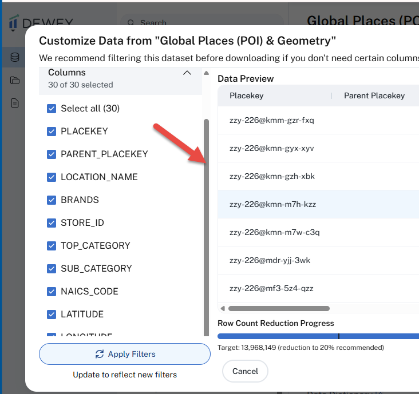Viewport: 419px width, 394px height.
Task: Open the database icon in left sidebar
Action: pos(15,57)
